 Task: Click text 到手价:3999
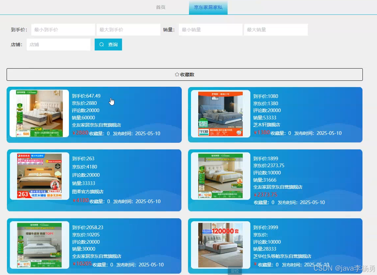click(x=266, y=228)
